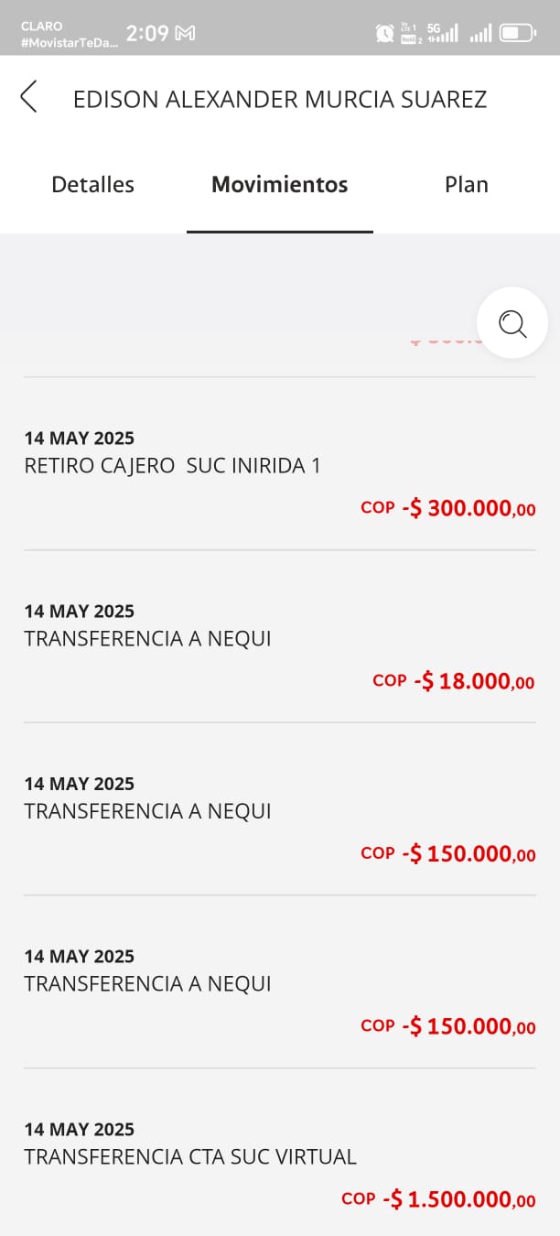The image size is (560, 1236).
Task: Tap the 2:09 clock in status bar
Action: pos(146,34)
